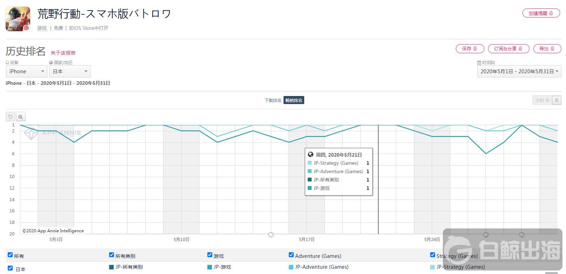Click the 历史排名 heading
The height and width of the screenshot is (274, 566).
click(x=26, y=51)
